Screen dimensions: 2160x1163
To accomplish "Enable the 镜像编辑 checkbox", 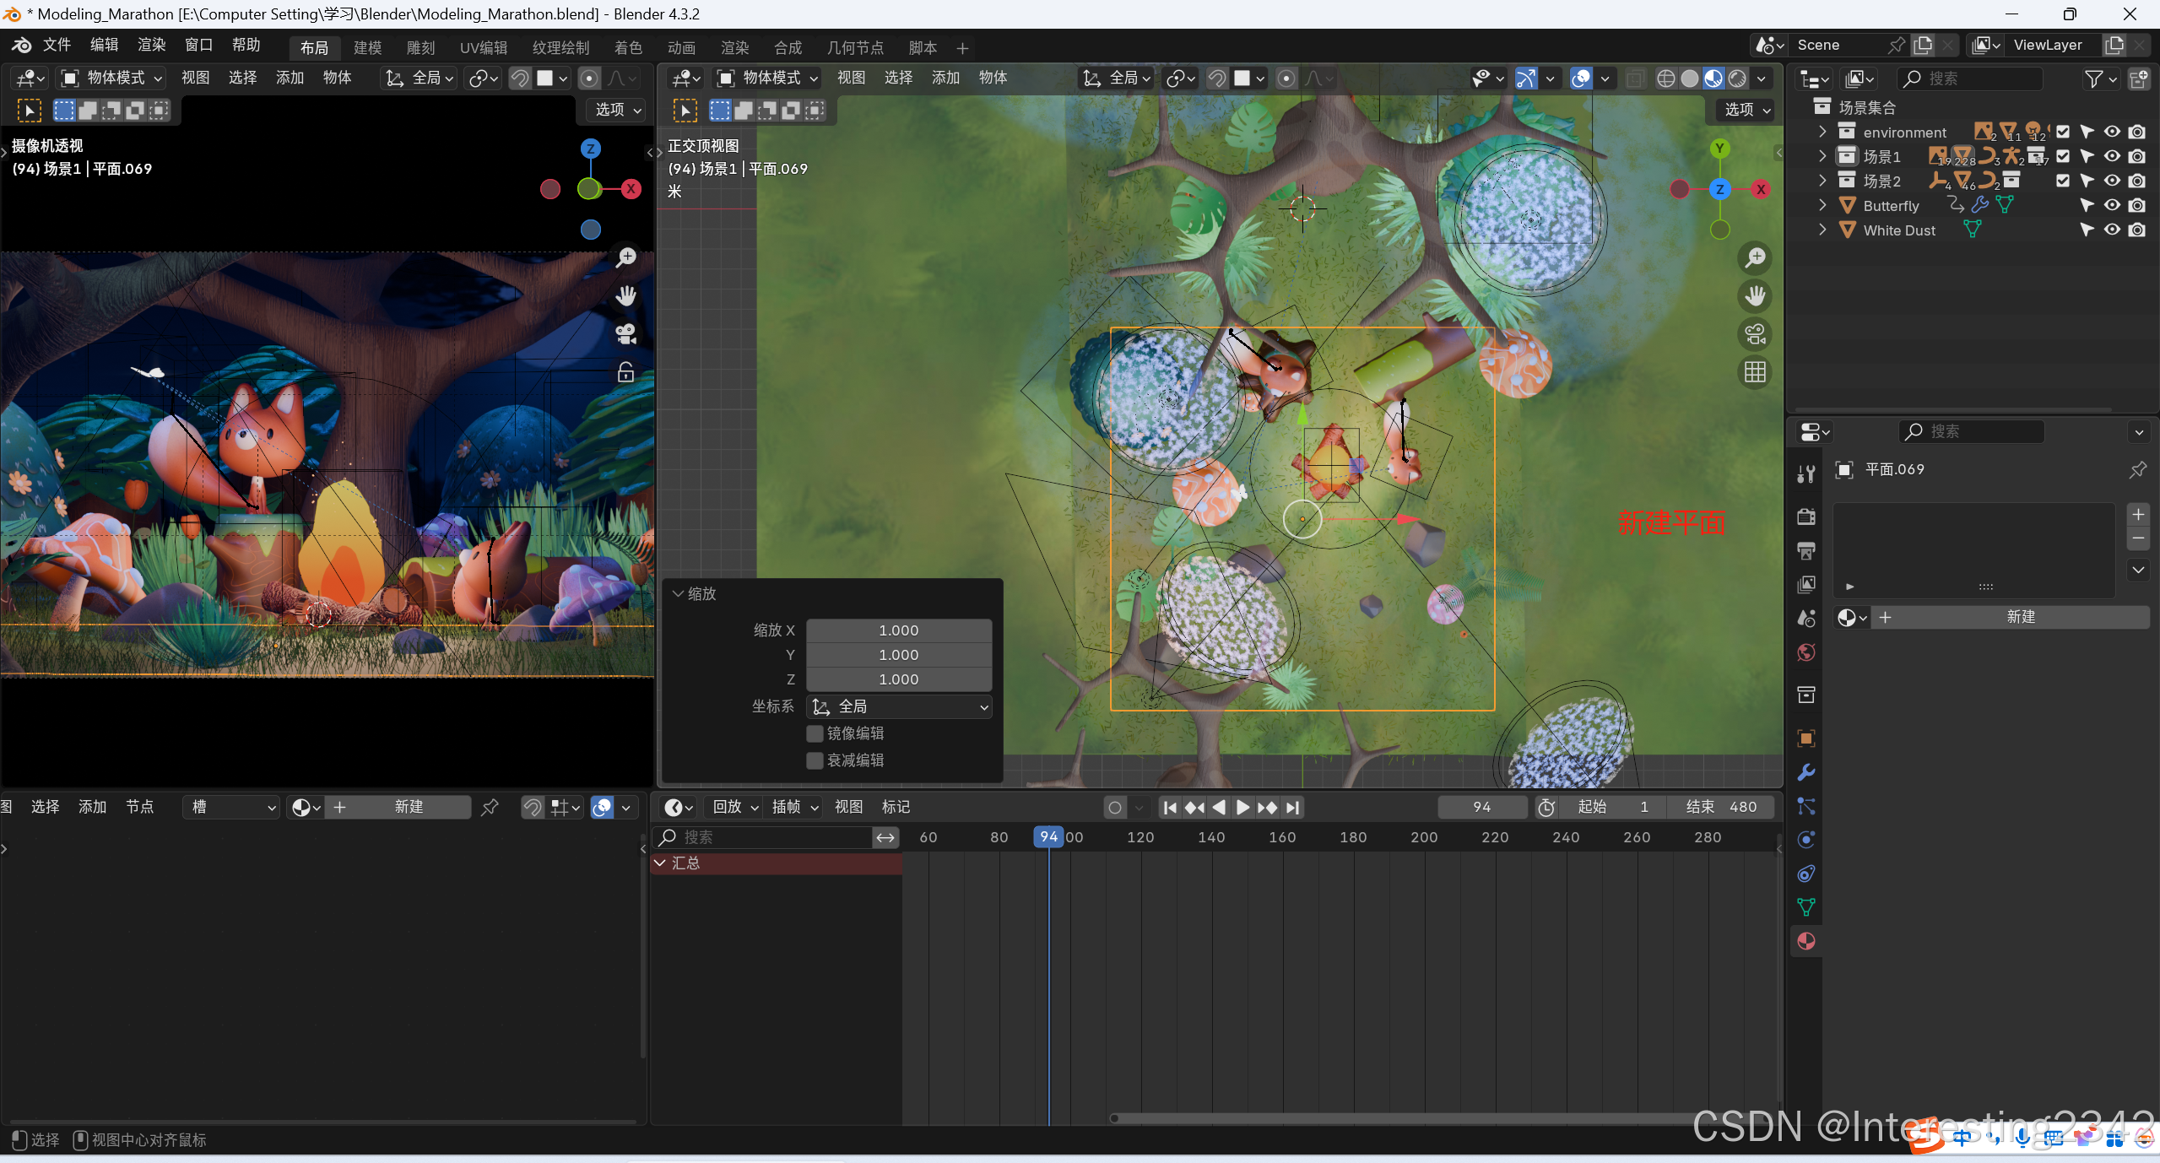I will [815, 733].
